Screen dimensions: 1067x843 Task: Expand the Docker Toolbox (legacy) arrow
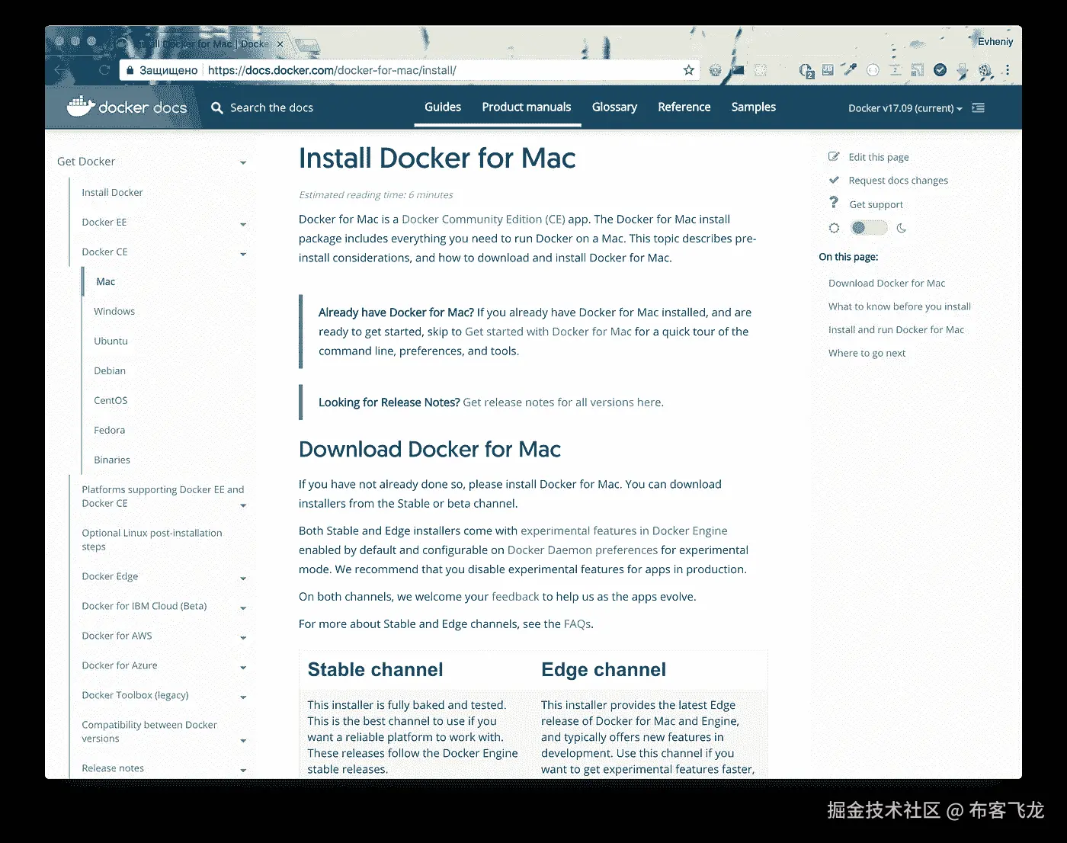[x=243, y=697]
